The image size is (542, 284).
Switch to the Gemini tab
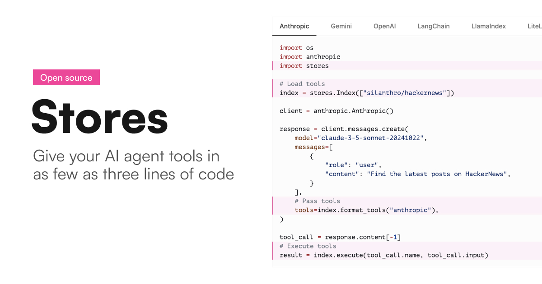pos(341,26)
